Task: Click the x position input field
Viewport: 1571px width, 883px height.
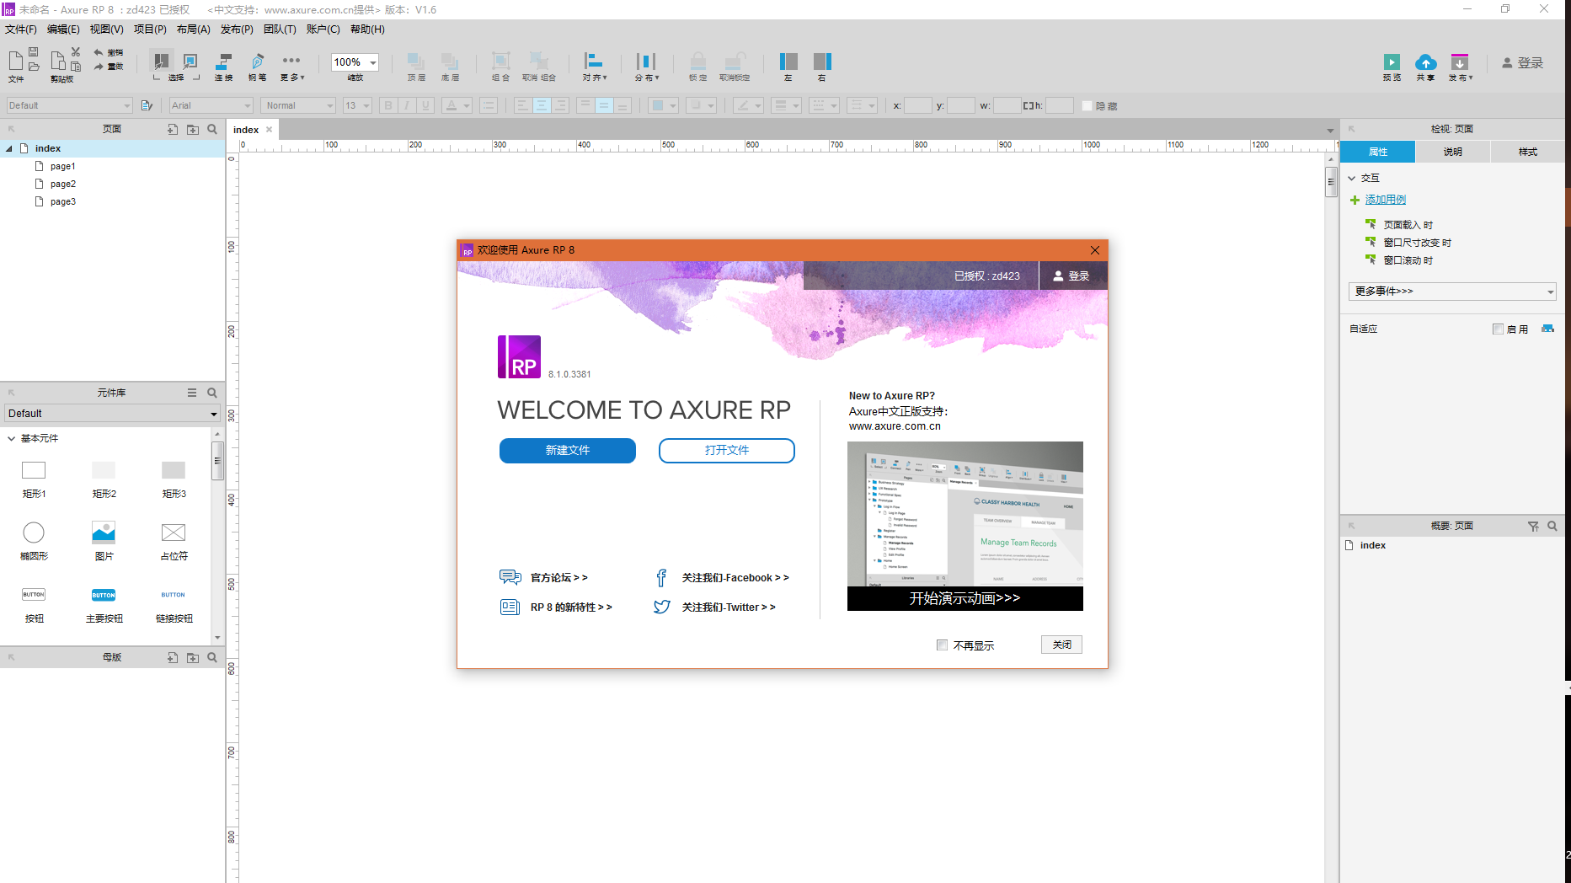Action: pos(917,105)
